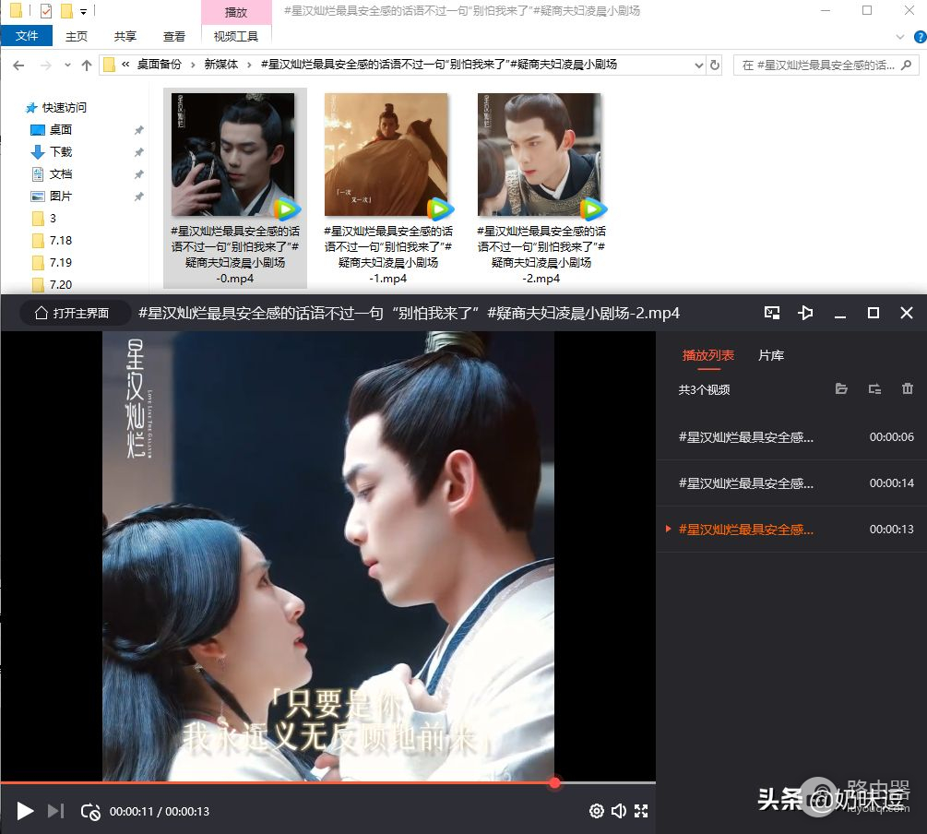Click the playlist sort mode icon

tap(874, 388)
